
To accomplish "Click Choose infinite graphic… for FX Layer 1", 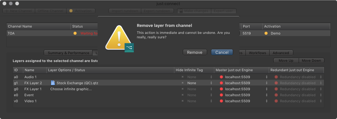I will (x=71, y=89).
